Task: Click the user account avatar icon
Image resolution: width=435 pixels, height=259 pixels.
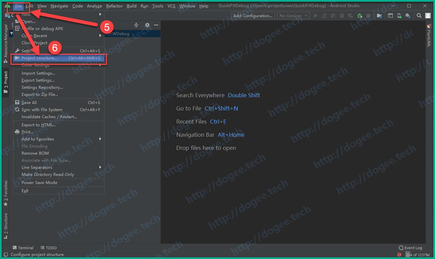Action: tap(428, 16)
